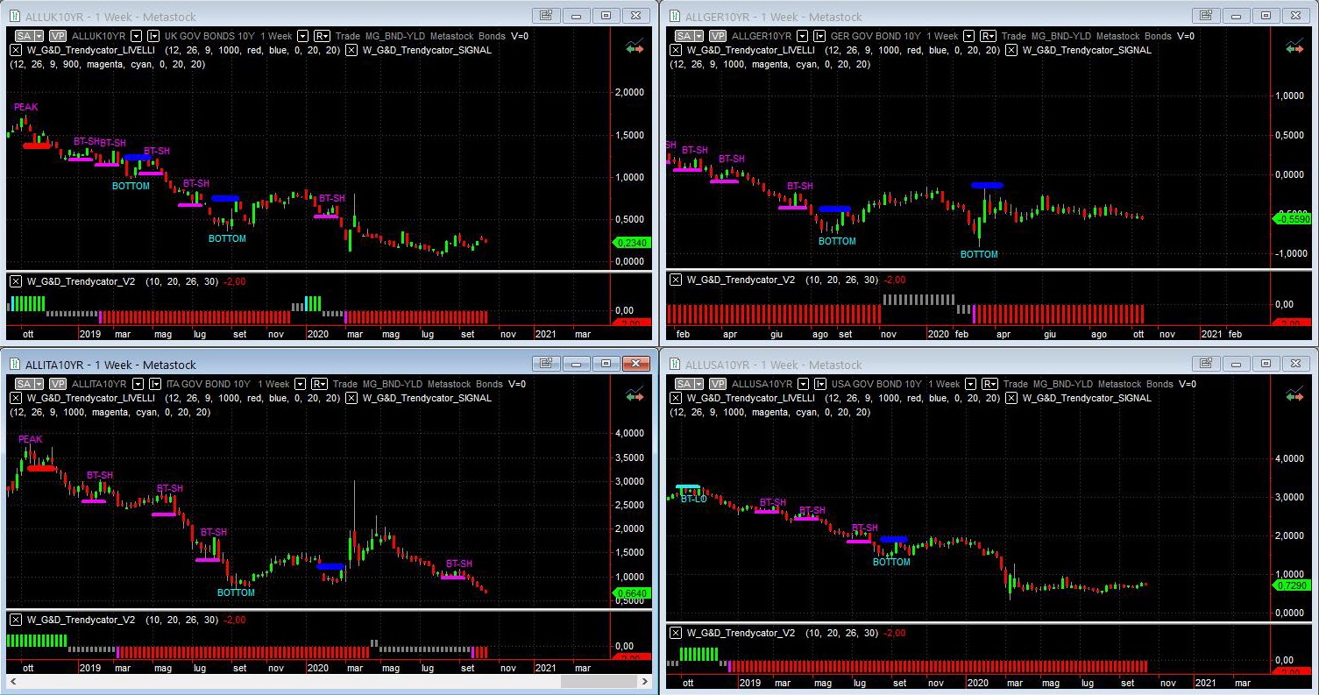Open the I dropdown before UK GOV BONDS 10Y
1319x695 pixels.
point(154,36)
